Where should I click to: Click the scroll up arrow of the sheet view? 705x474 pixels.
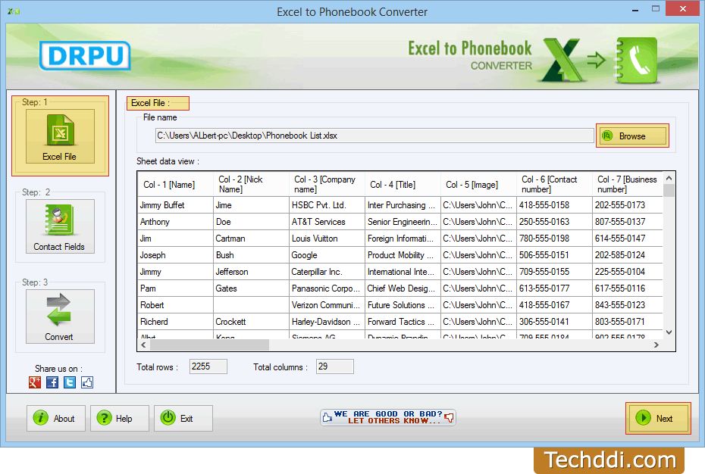pyautogui.click(x=669, y=179)
